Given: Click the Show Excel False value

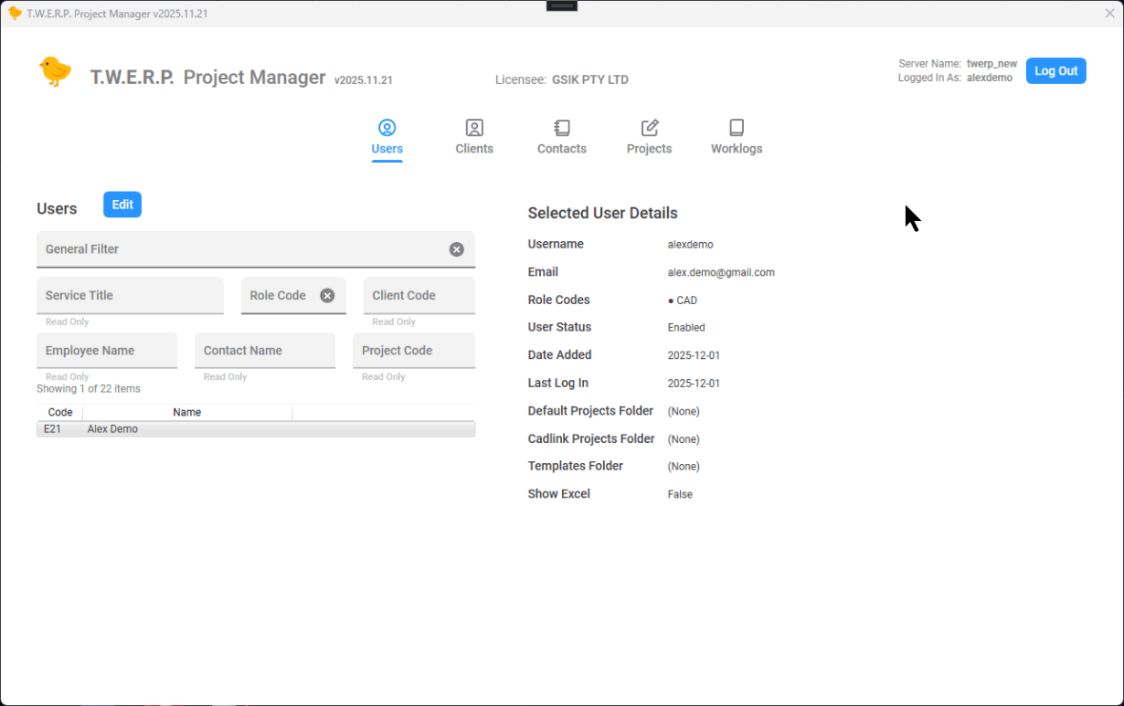Looking at the screenshot, I should 680,494.
